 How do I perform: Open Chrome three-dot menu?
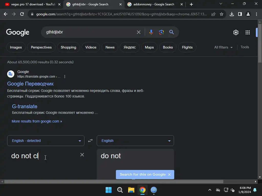[256, 14]
